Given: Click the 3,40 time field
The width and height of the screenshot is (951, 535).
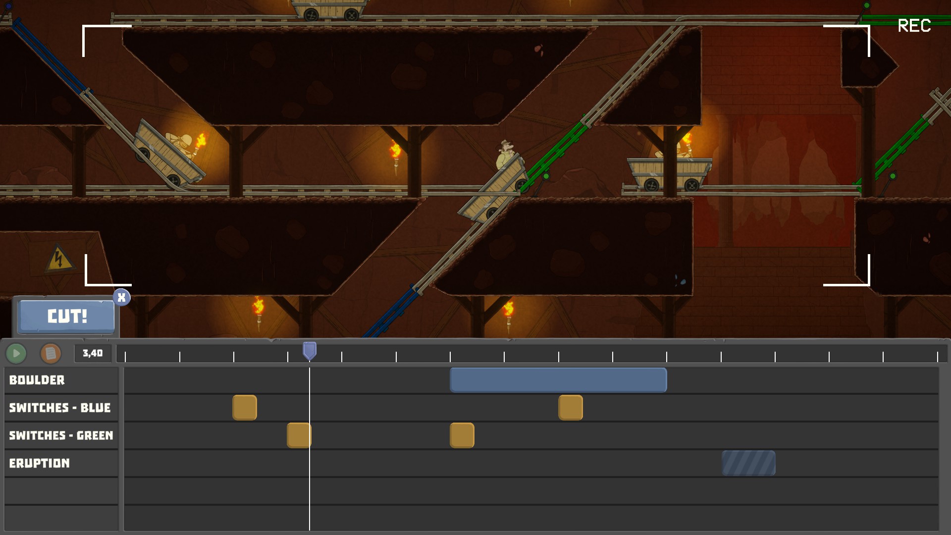Looking at the screenshot, I should click(x=93, y=353).
